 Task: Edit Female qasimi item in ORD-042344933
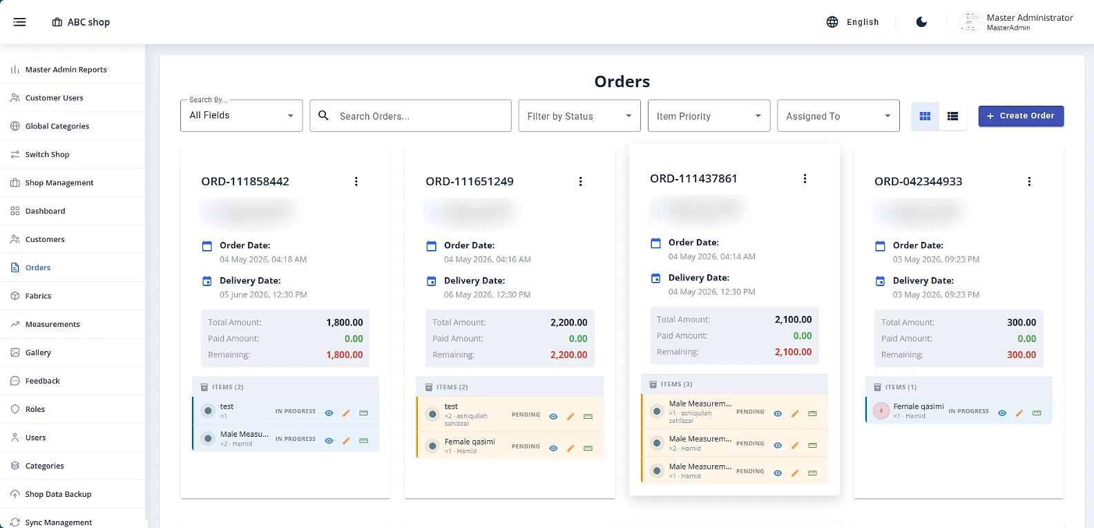(x=1019, y=413)
